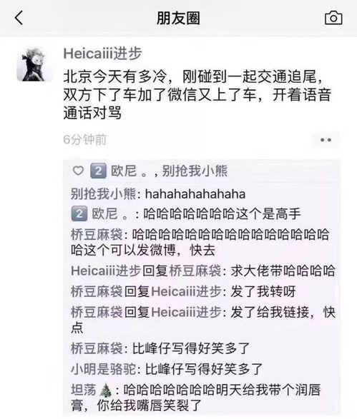This screenshot has width=357, height=419.
Task: Tap 桥豆麻袋's comment about 发微博
Action: pos(200,243)
